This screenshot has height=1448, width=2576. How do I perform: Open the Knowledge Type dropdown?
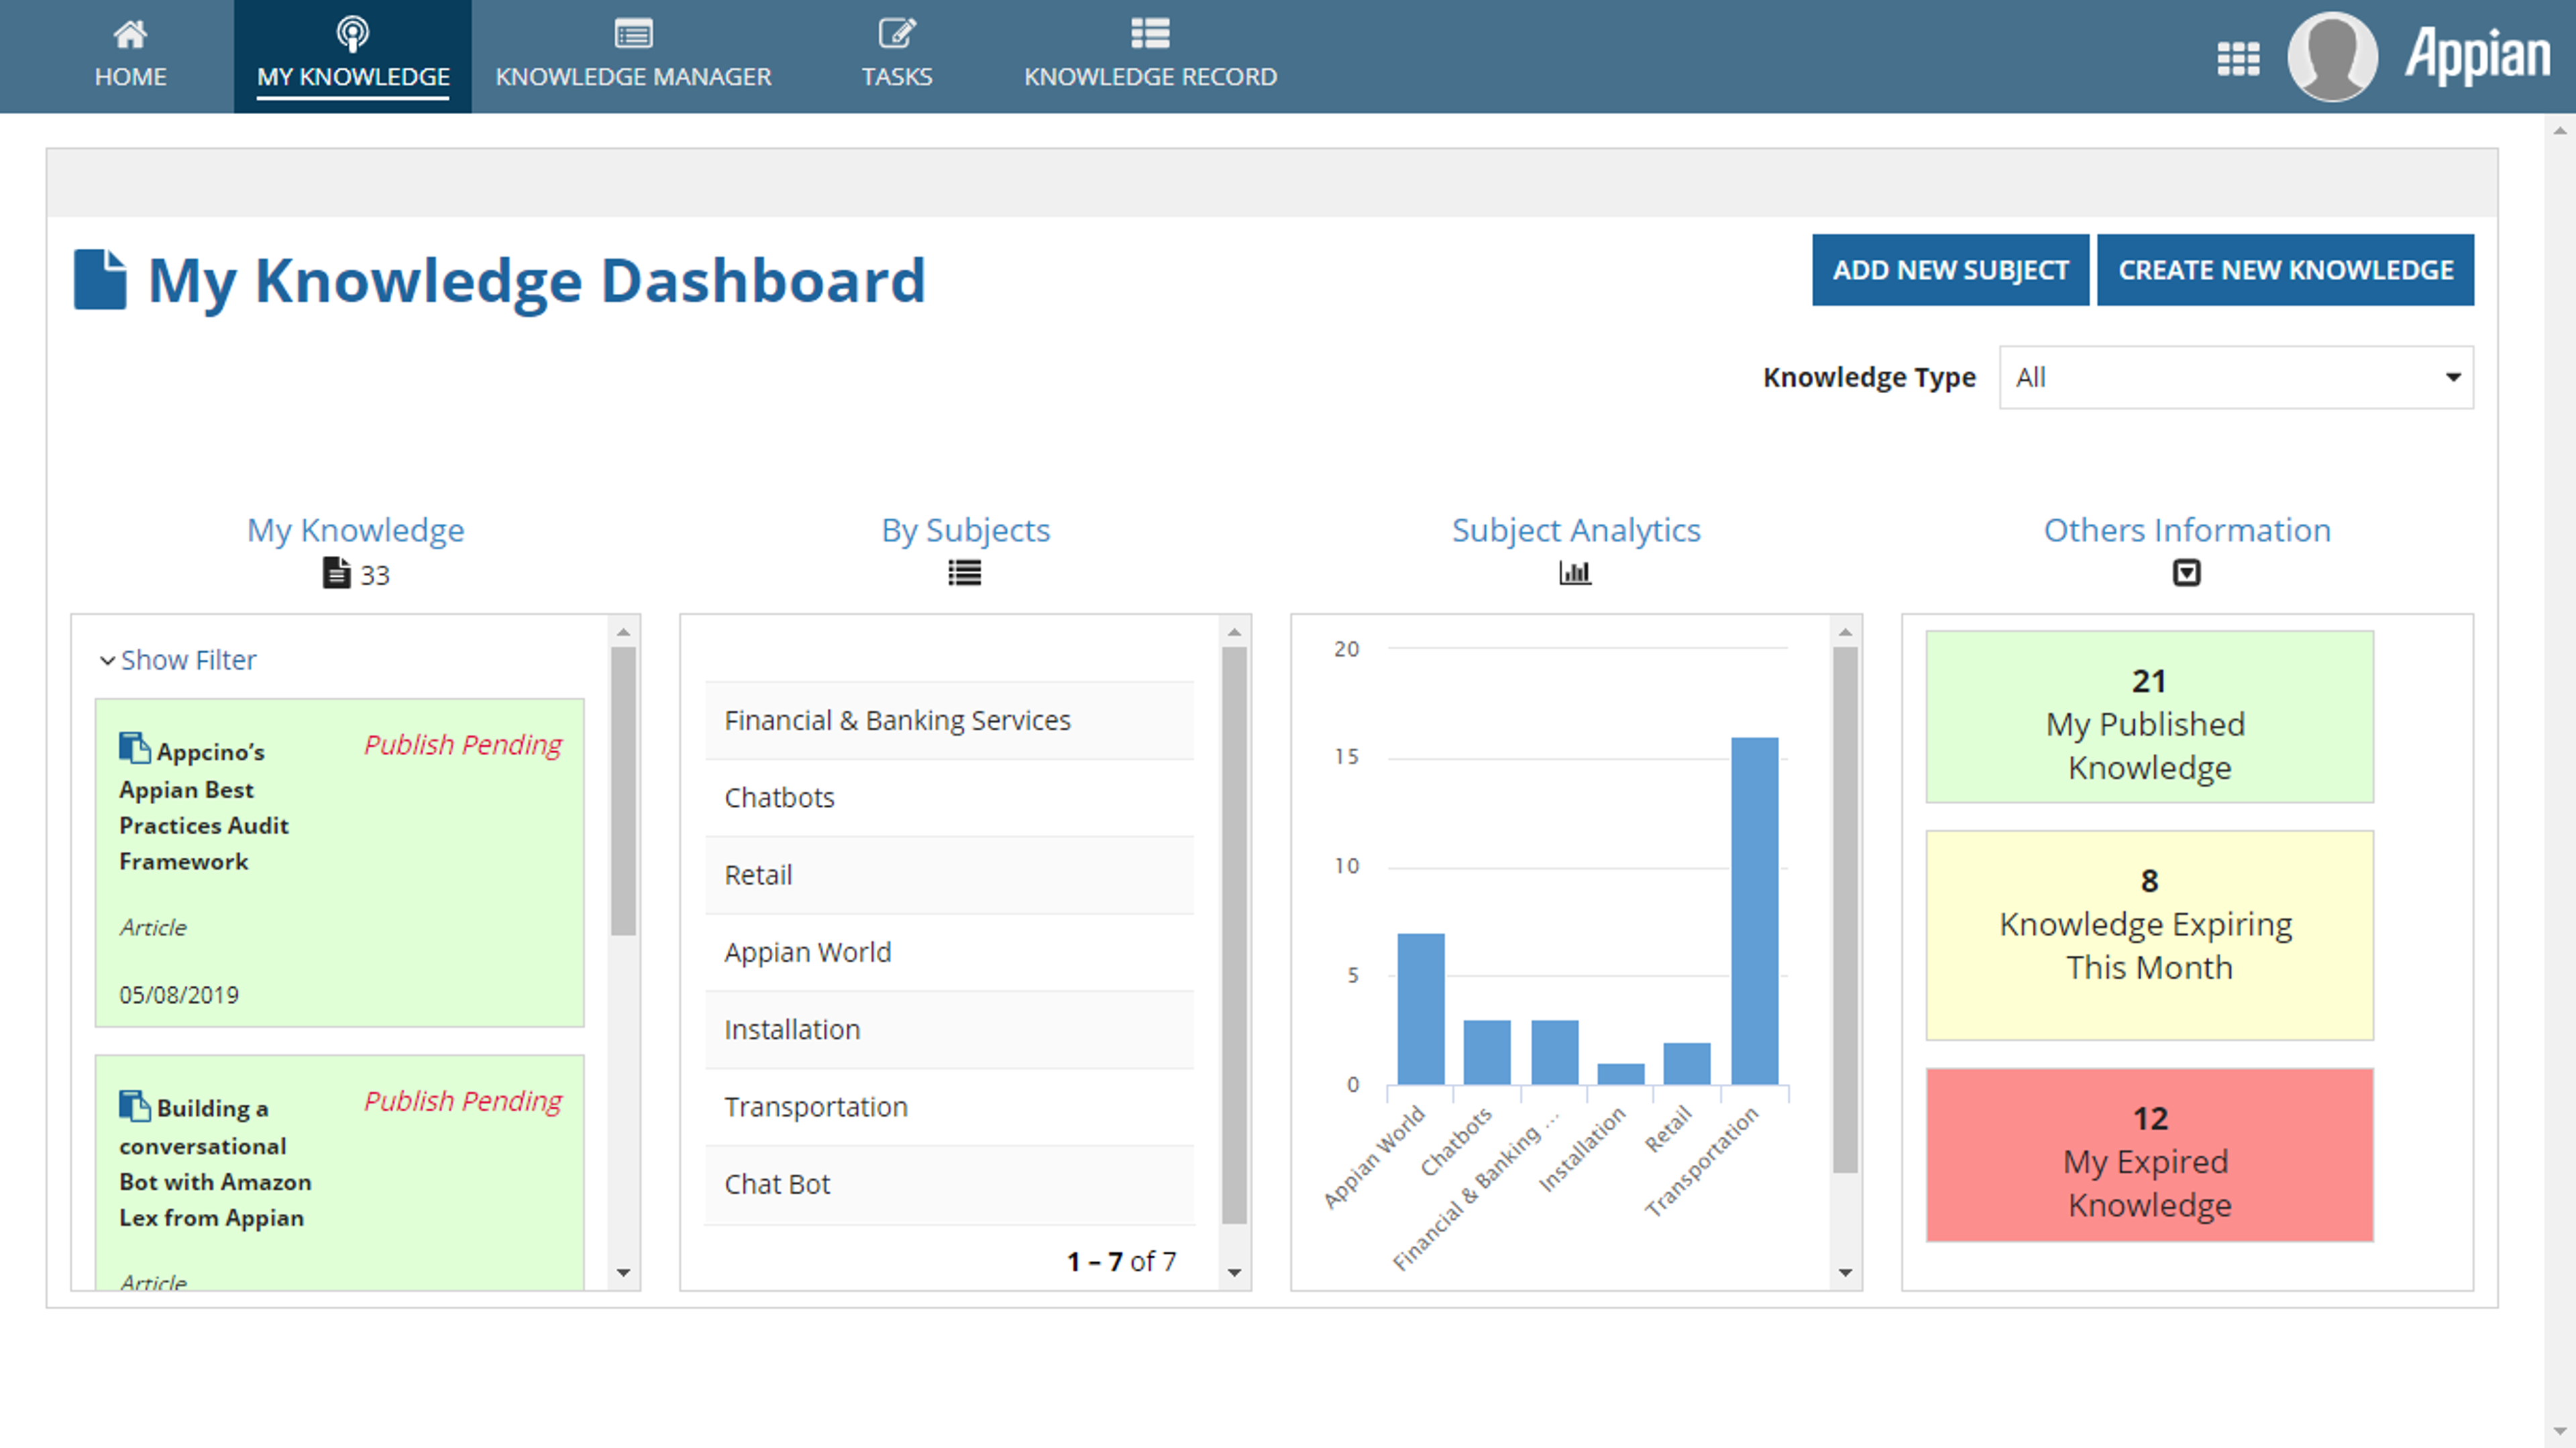coord(2236,377)
